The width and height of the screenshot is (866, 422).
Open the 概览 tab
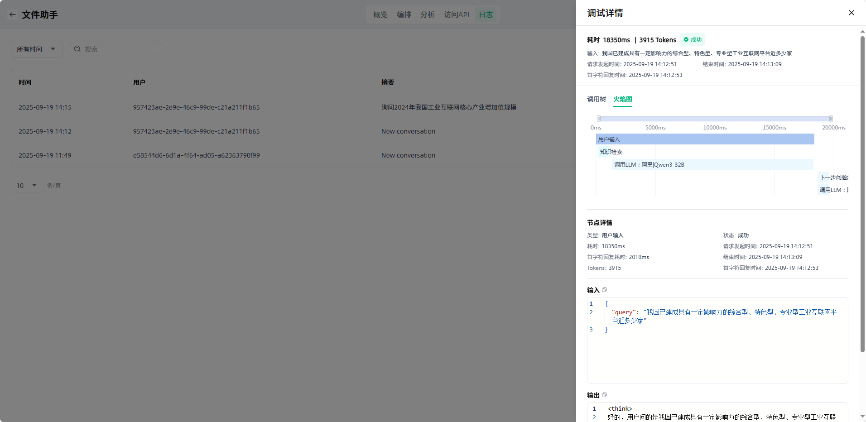[x=380, y=14]
